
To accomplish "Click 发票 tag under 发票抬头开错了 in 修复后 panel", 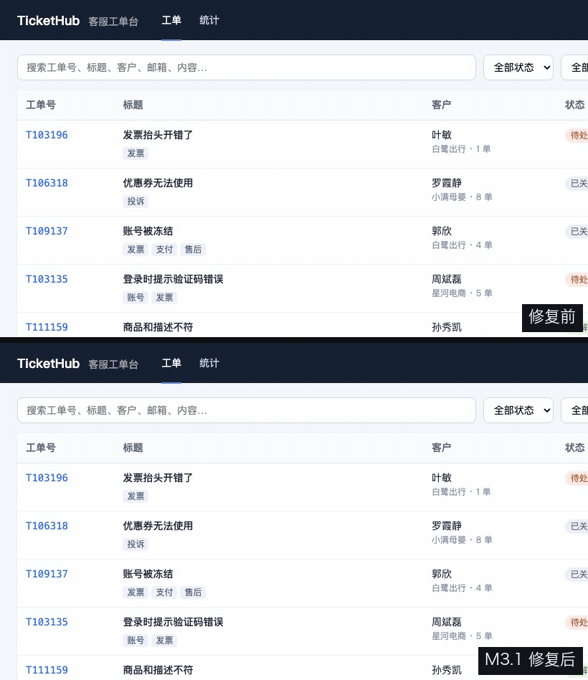I will point(136,496).
